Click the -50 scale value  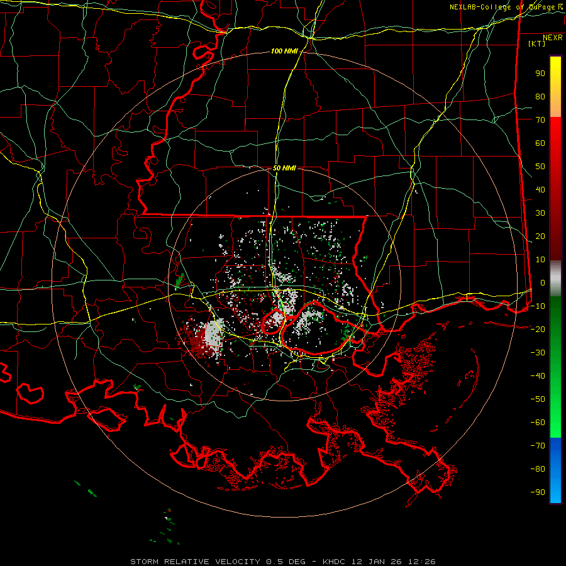(538, 399)
